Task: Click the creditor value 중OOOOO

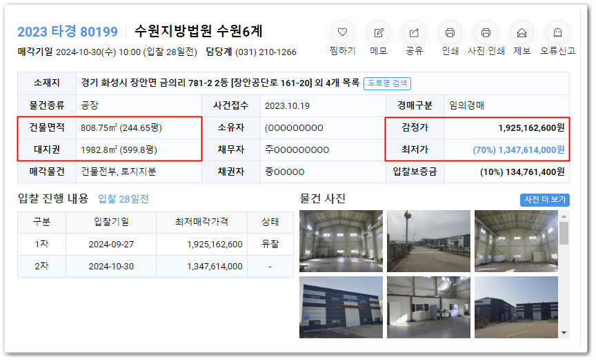Action: [x=285, y=172]
